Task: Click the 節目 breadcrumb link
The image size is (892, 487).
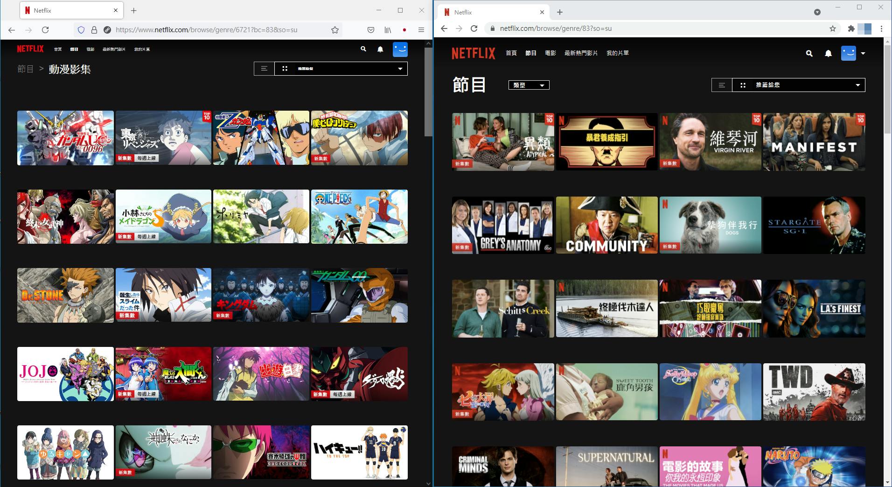Action: 25,69
